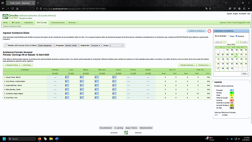
Task: Open the Documentación footer button
Action: [106, 128]
